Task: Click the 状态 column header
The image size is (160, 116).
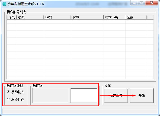Action: click(x=87, y=17)
